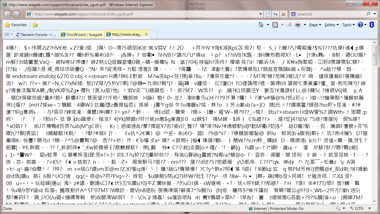Open the Safety menu
The image size is (380, 214).
point(331,25)
